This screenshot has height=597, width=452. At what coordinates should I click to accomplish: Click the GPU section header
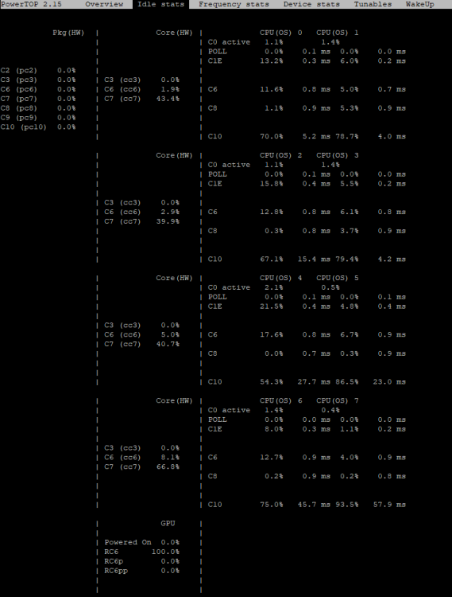tap(168, 524)
